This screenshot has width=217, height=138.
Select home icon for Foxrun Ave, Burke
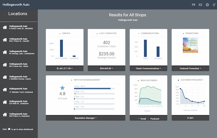click(5, 65)
